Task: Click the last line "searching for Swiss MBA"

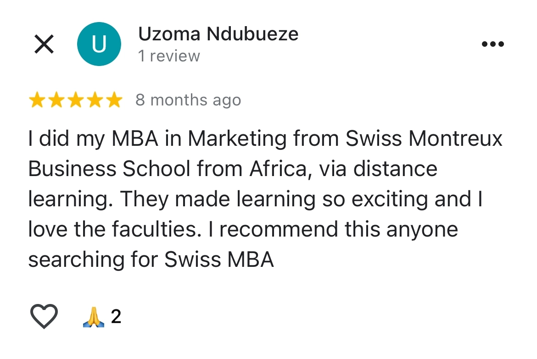Action: [151, 260]
